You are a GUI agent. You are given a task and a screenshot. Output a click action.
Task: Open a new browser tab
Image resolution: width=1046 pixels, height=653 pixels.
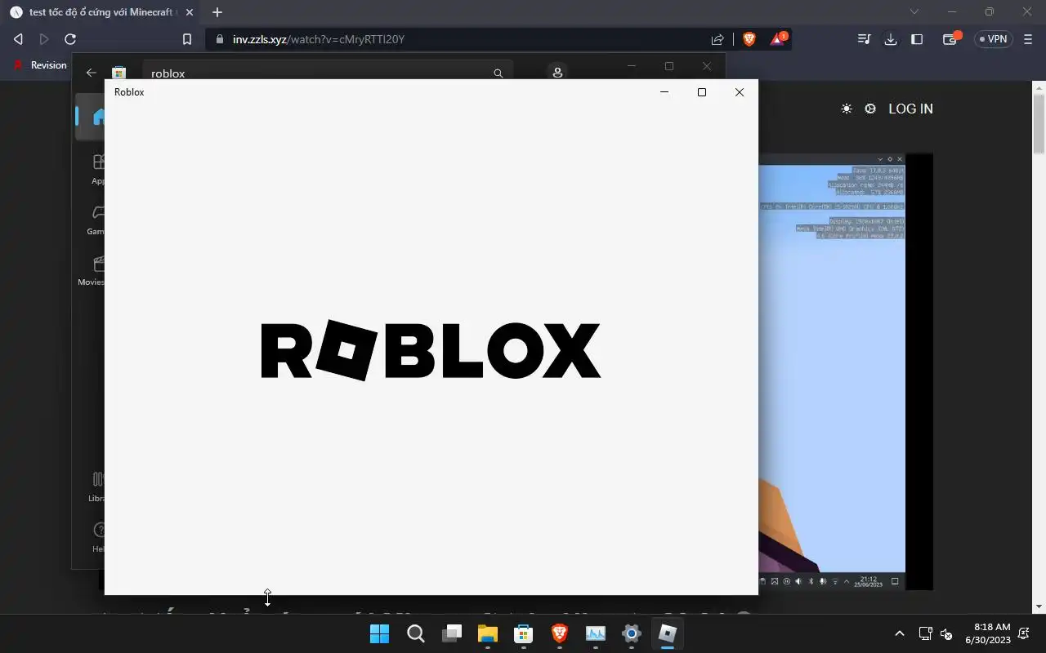(217, 12)
